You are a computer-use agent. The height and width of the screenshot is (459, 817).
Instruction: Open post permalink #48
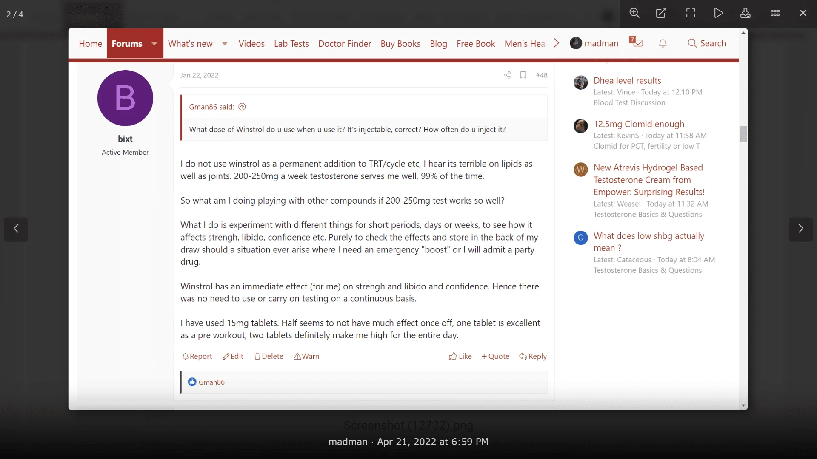pos(541,75)
